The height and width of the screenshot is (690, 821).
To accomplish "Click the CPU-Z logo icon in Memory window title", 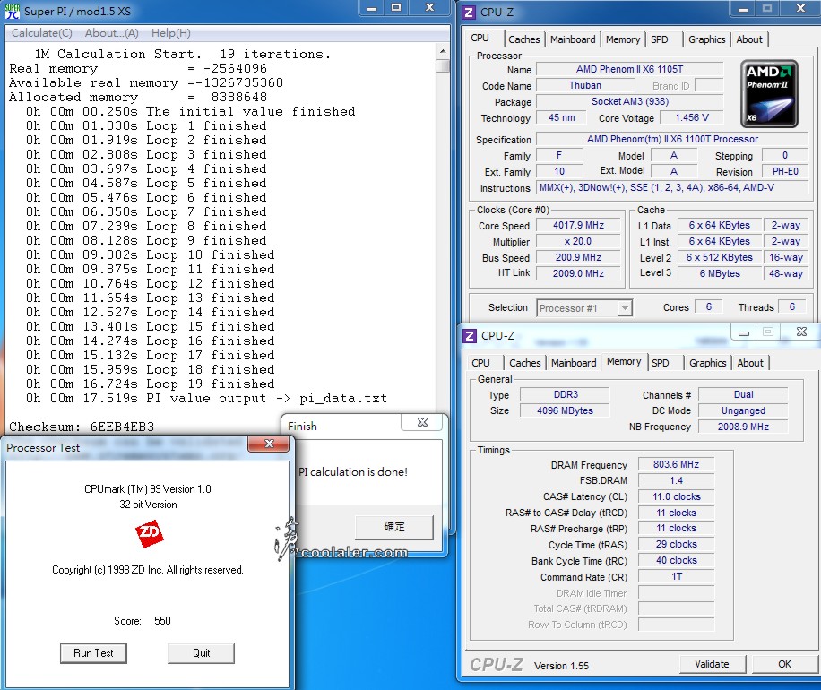I will (470, 335).
